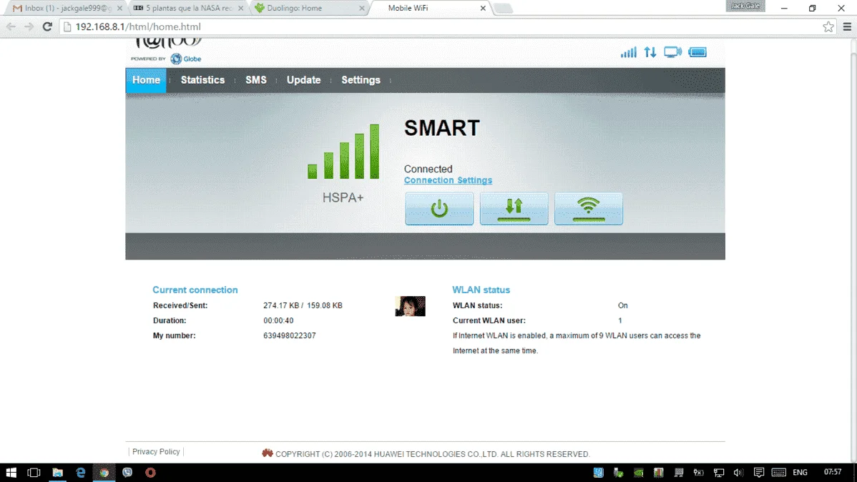Click the mobile data transfer arrows button
The width and height of the screenshot is (857, 482).
pos(514,208)
